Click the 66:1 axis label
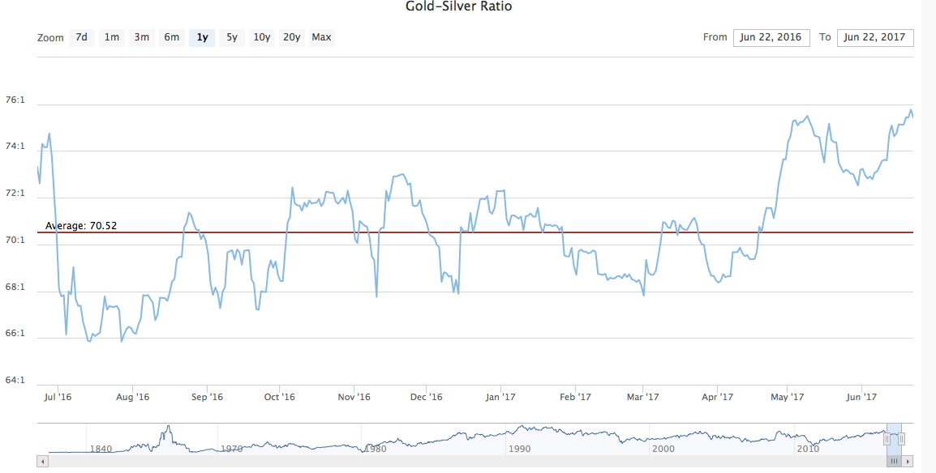The image size is (936, 473). (15, 334)
